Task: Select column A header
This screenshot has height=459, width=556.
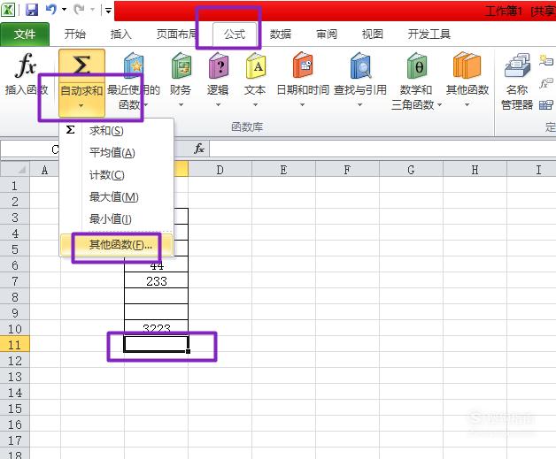Action: coord(44,170)
